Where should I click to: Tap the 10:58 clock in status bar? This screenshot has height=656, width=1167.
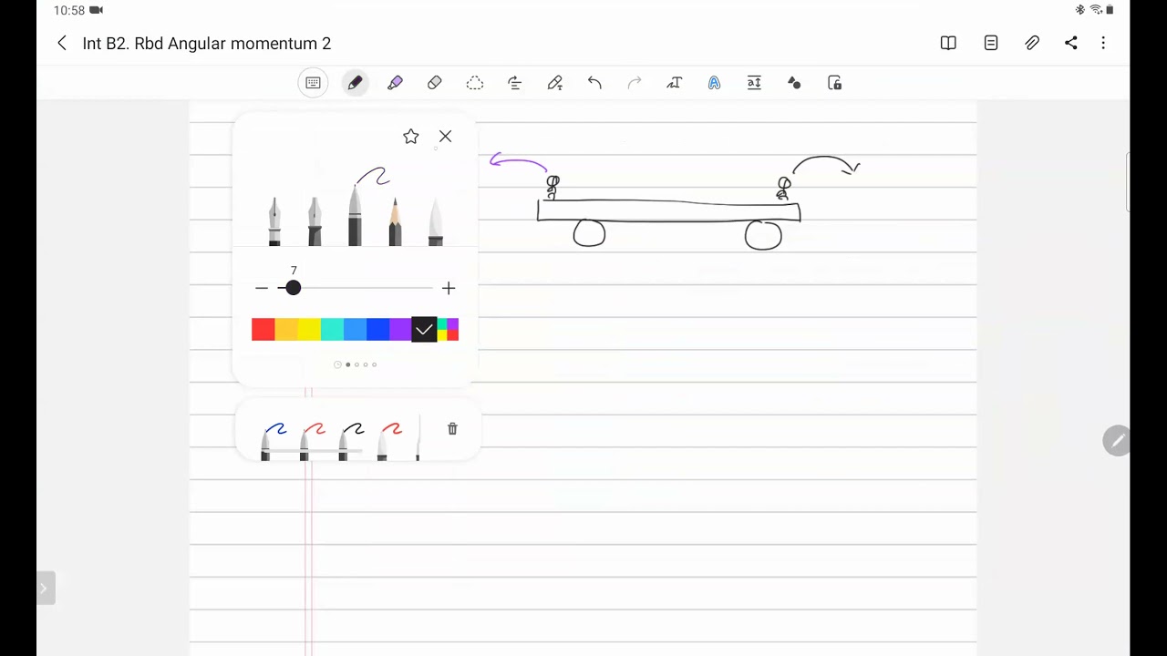pyautogui.click(x=69, y=10)
